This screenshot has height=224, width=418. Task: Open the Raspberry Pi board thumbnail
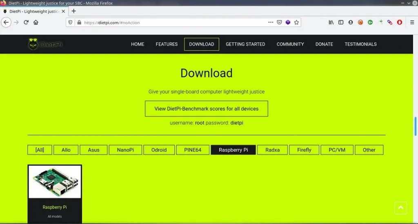[x=55, y=182]
